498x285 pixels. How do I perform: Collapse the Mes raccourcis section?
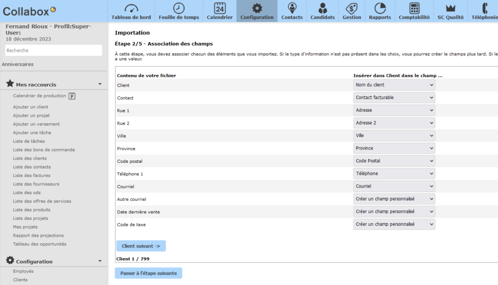point(100,85)
